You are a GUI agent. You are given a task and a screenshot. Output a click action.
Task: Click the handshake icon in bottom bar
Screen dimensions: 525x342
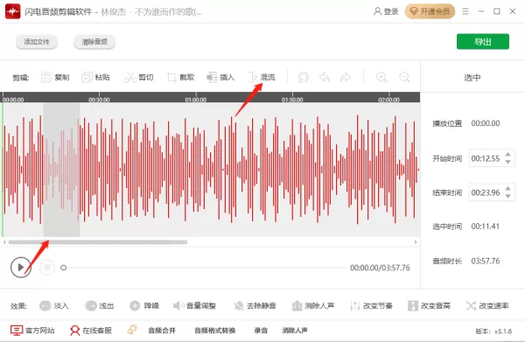click(132, 330)
